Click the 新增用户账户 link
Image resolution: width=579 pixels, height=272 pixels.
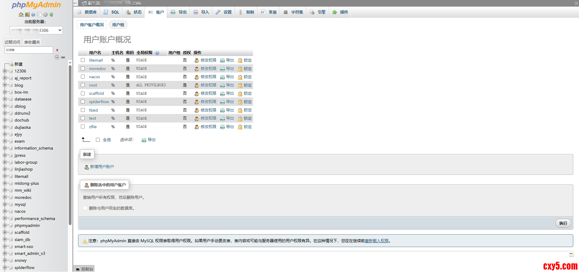(x=102, y=167)
